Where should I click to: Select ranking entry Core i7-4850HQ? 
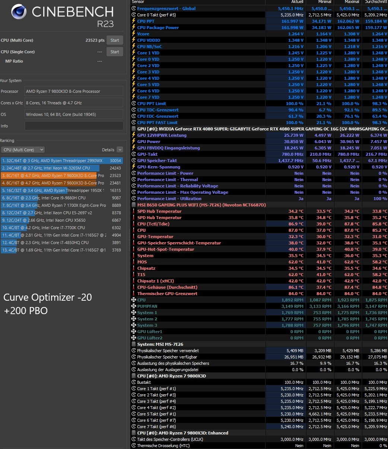point(62,243)
